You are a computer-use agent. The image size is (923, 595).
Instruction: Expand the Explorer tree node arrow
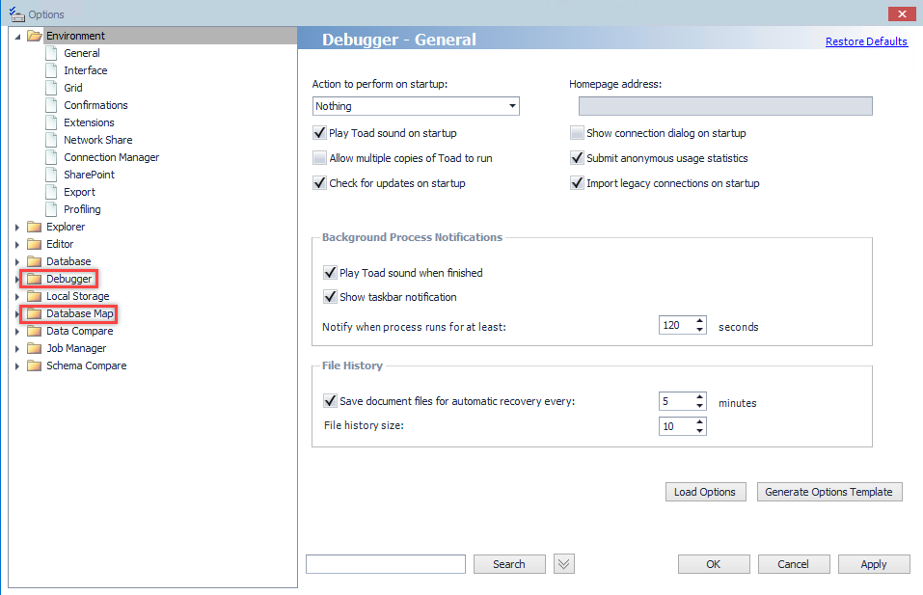coord(17,228)
